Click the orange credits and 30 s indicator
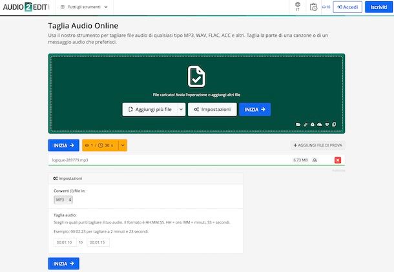 [x=100, y=145]
